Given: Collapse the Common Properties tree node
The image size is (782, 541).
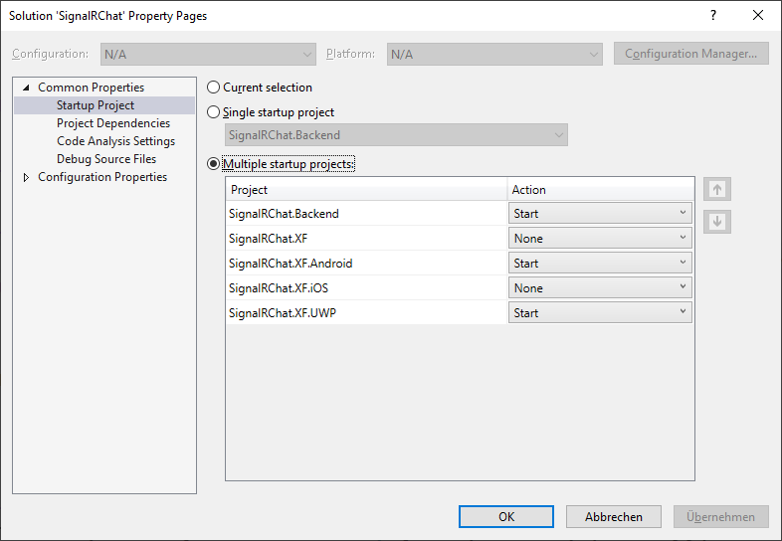Looking at the screenshot, I should [x=26, y=88].
